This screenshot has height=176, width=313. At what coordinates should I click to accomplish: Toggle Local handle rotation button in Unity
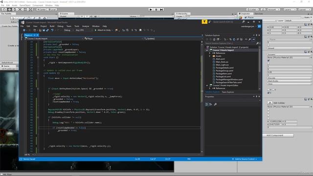click(x=52, y=10)
